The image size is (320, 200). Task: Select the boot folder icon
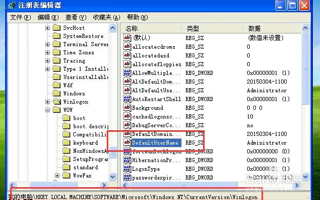pos(66,118)
